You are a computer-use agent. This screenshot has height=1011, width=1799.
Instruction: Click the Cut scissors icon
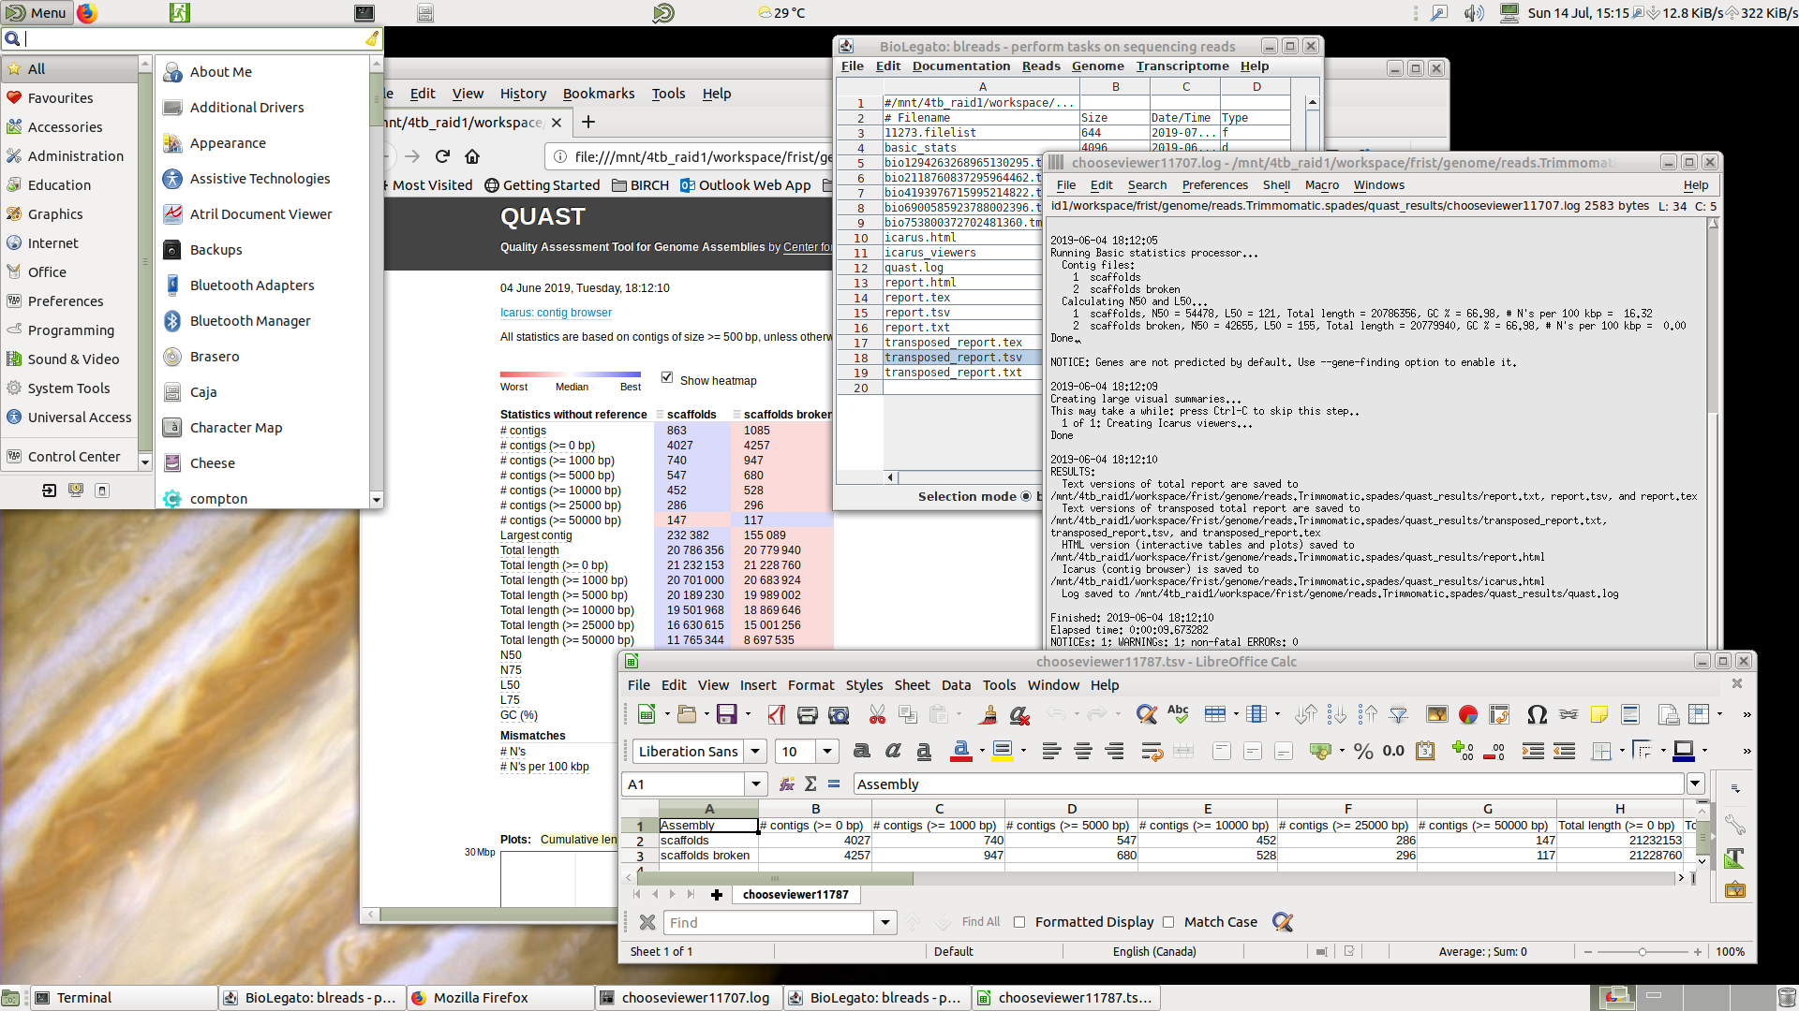pyautogui.click(x=877, y=715)
